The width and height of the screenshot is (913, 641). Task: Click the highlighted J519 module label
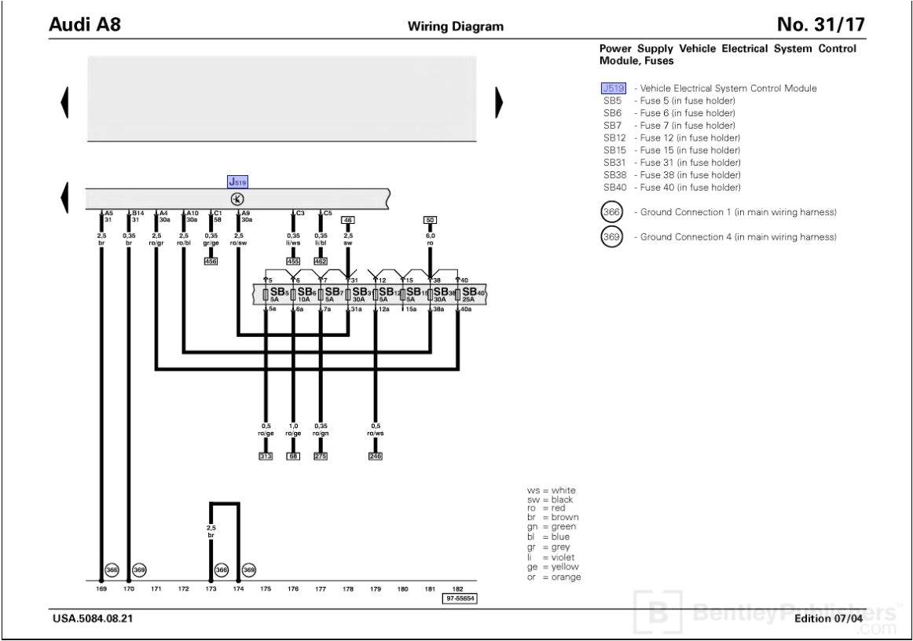click(x=237, y=181)
